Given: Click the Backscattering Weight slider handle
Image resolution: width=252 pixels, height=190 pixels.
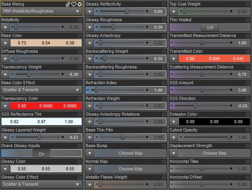Looking at the screenshot, I should 105,58.
